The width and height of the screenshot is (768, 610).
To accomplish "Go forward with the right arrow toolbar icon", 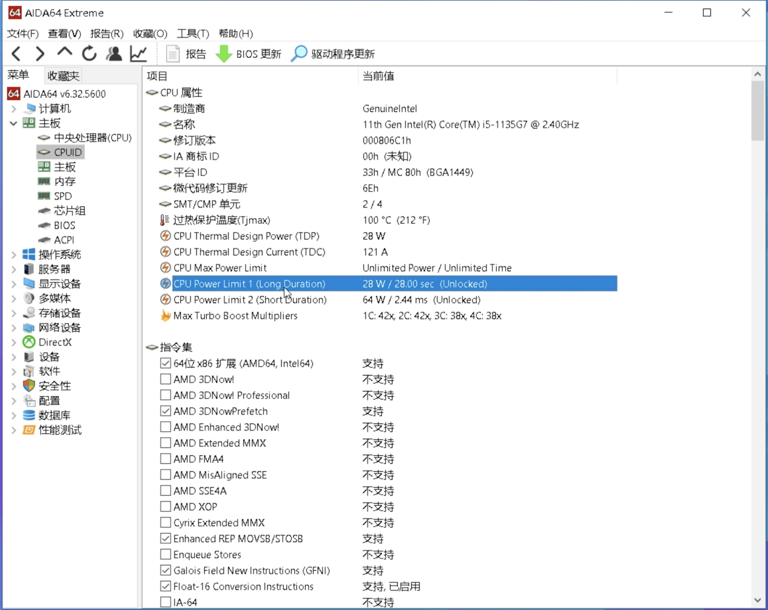I will [x=40, y=54].
